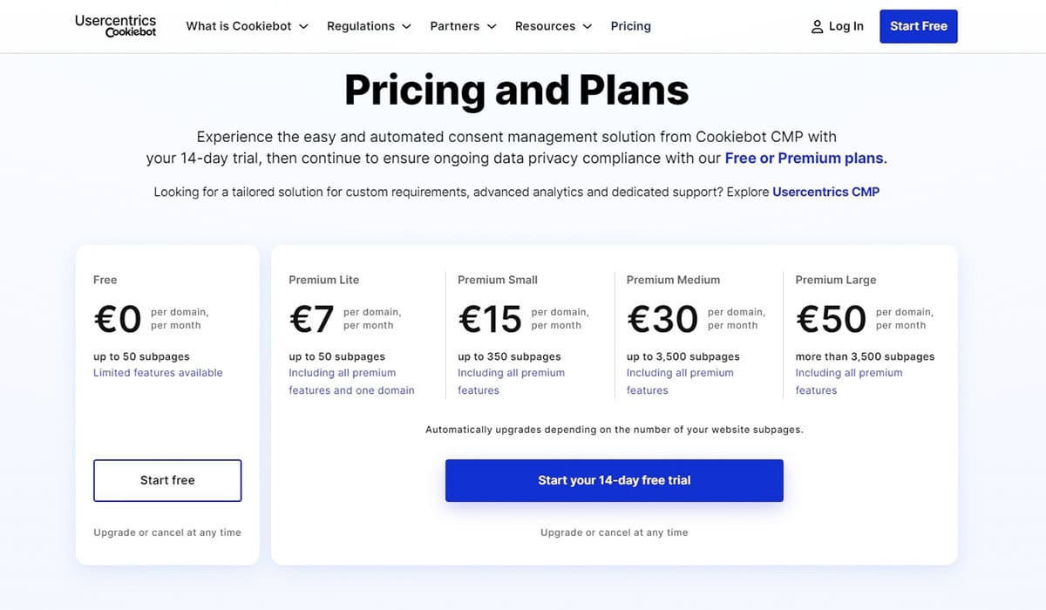Click the blue Start Free header button
The height and width of the screenshot is (610, 1046).
[x=919, y=26]
